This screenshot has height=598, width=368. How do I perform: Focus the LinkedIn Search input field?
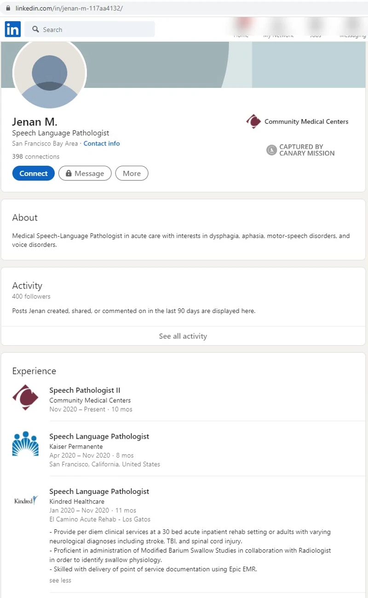(x=90, y=29)
